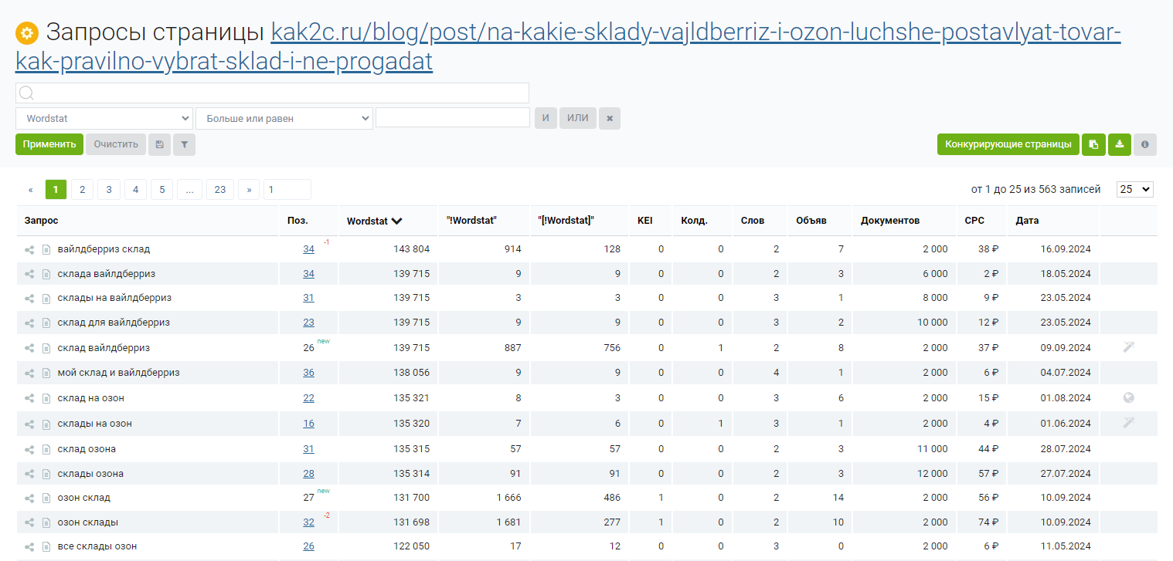The height and width of the screenshot is (561, 1173).
Task: Click the magic wand icon in склады на озон row
Action: tap(1129, 423)
